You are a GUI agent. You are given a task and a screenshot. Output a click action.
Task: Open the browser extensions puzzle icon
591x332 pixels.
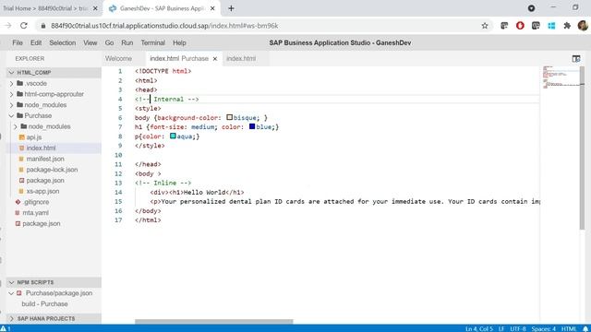(x=567, y=26)
